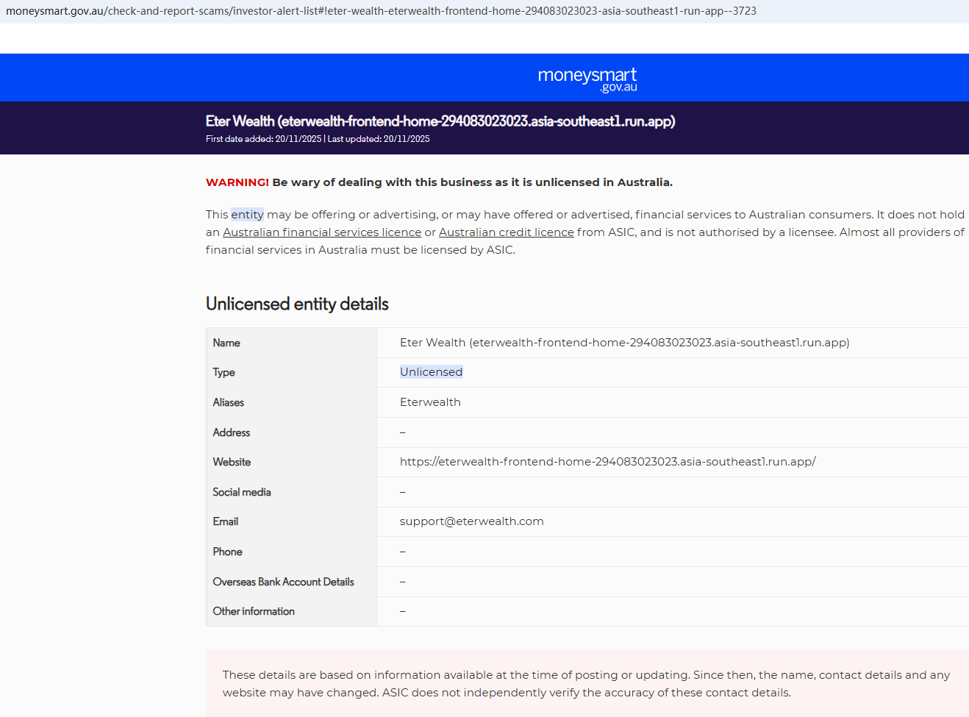Screen dimensions: 969x717
Task: Click the Email row label
Action: 226,521
